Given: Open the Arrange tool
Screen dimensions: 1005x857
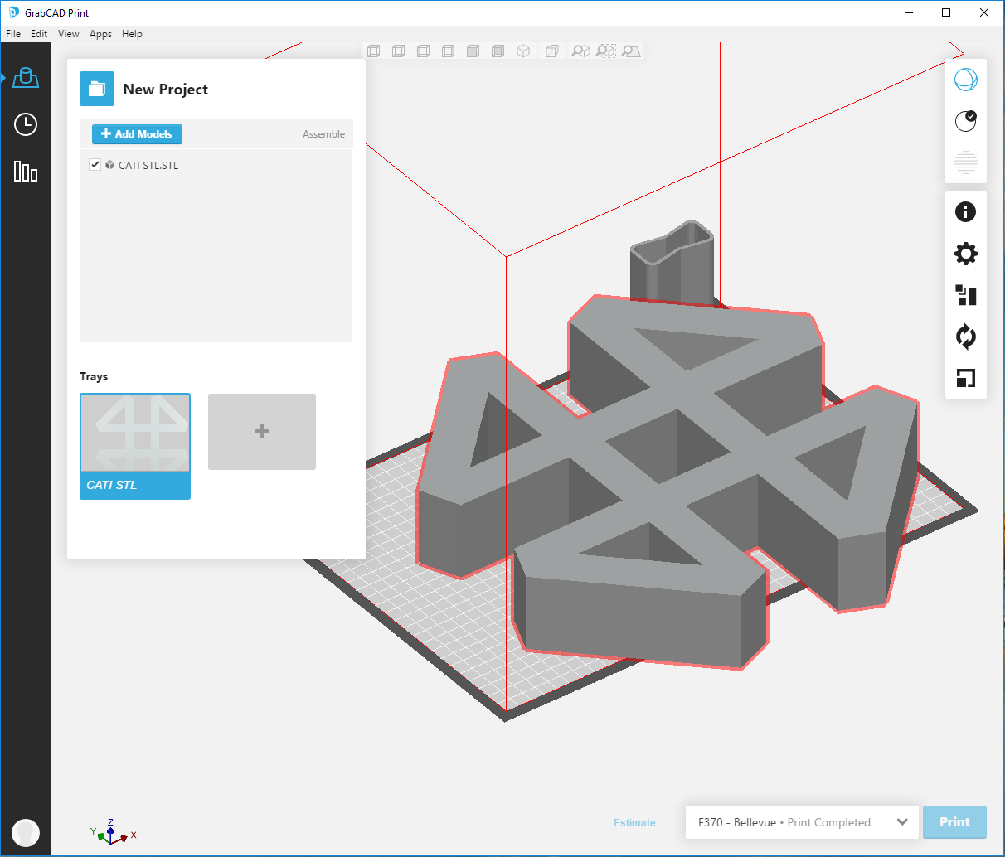Looking at the screenshot, I should [966, 295].
